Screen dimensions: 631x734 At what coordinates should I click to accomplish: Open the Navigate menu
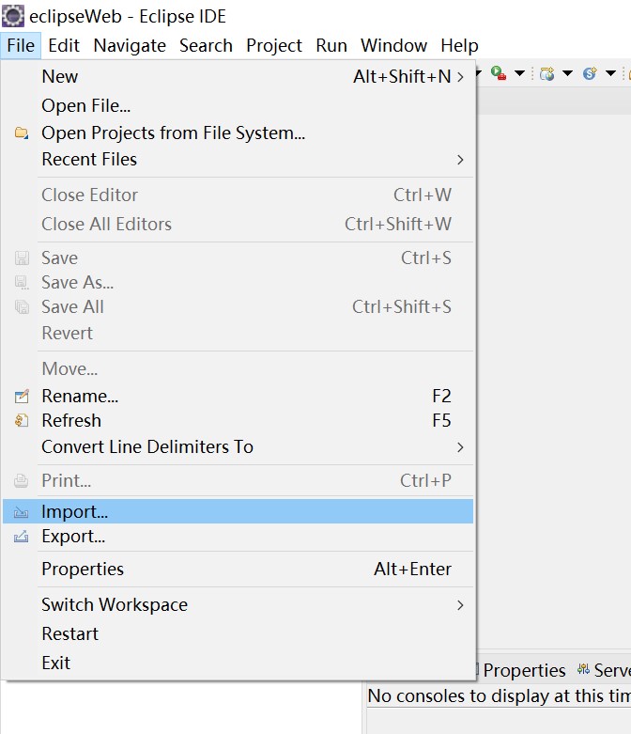pyautogui.click(x=130, y=45)
